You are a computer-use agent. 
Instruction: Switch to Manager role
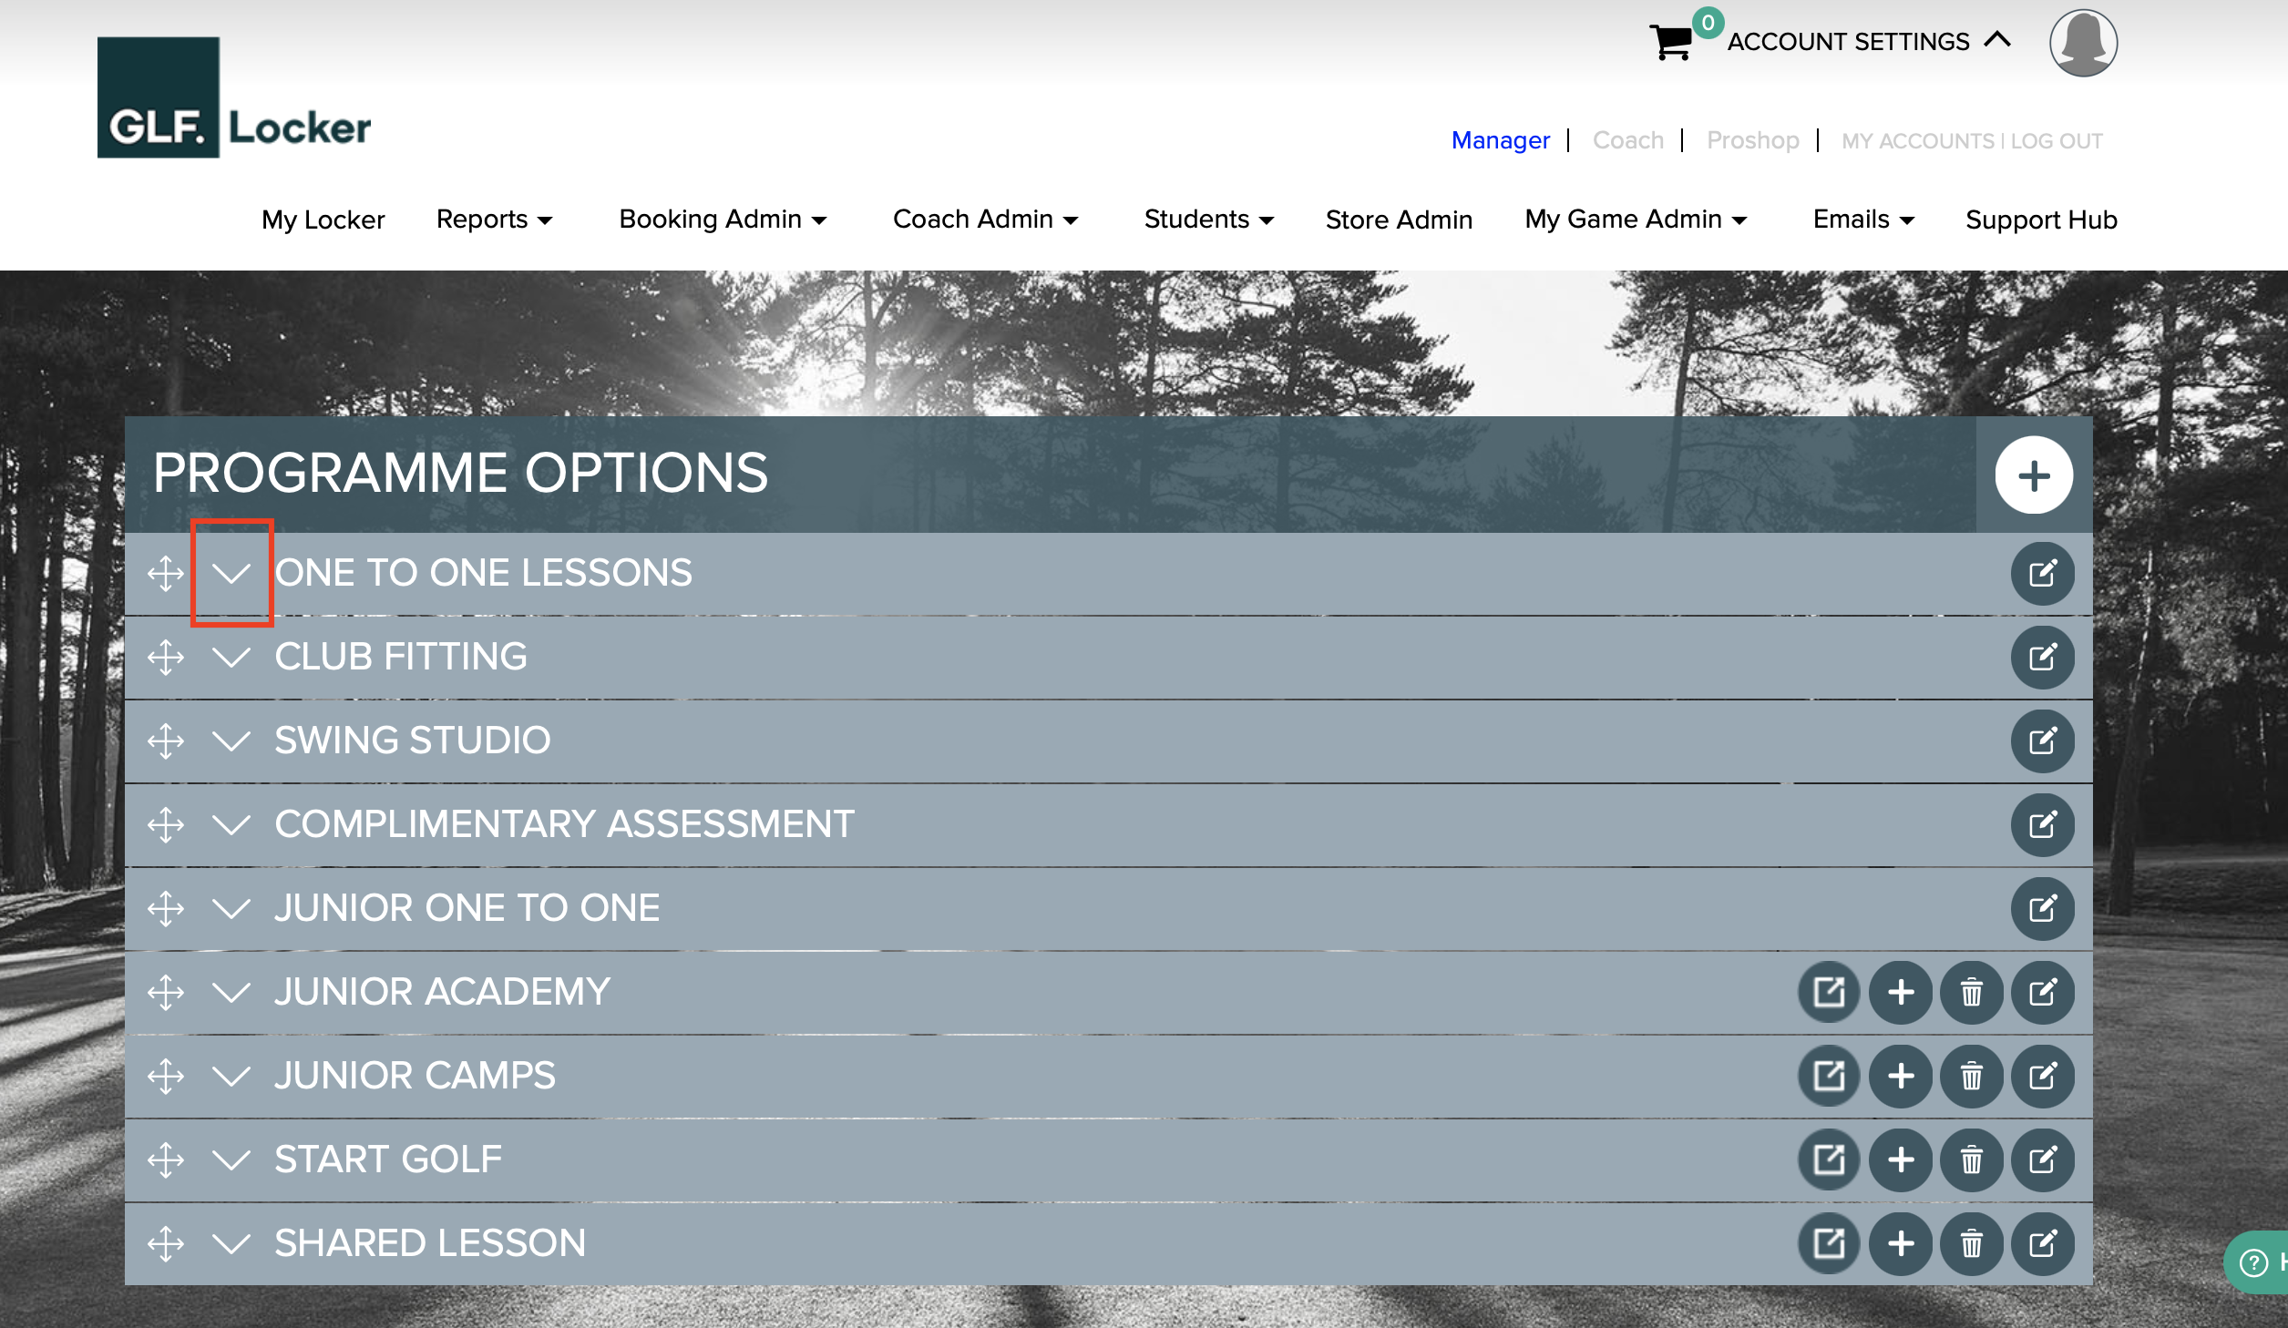(1500, 140)
